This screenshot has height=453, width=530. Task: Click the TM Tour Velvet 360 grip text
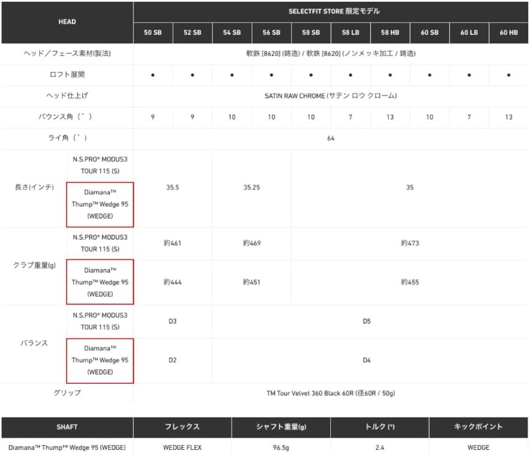coord(331,393)
